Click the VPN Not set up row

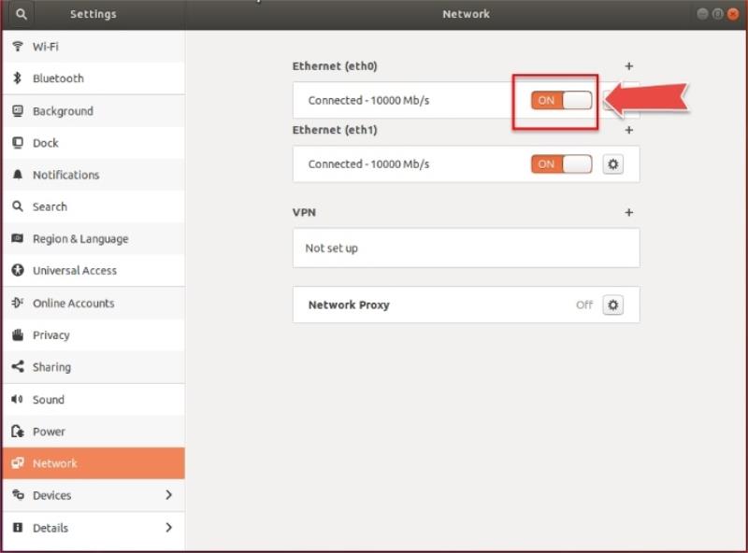click(466, 248)
